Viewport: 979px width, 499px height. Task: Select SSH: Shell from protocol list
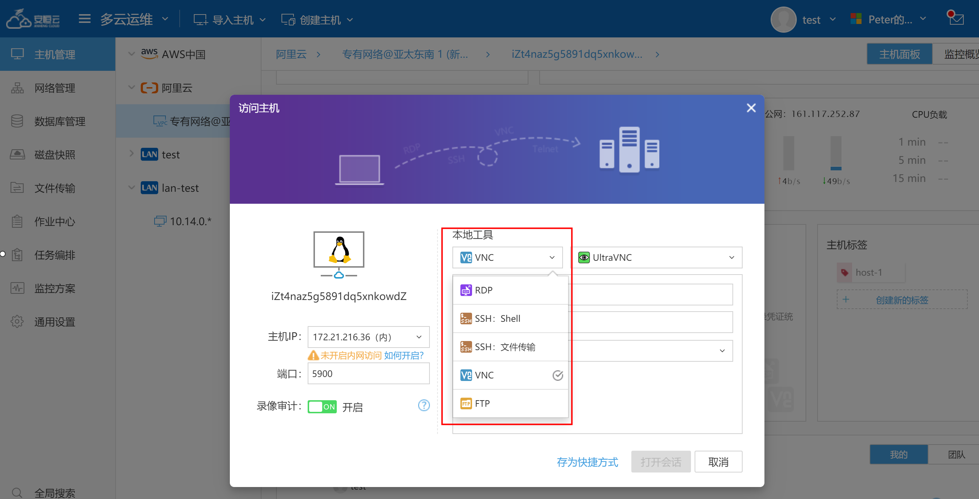click(510, 319)
